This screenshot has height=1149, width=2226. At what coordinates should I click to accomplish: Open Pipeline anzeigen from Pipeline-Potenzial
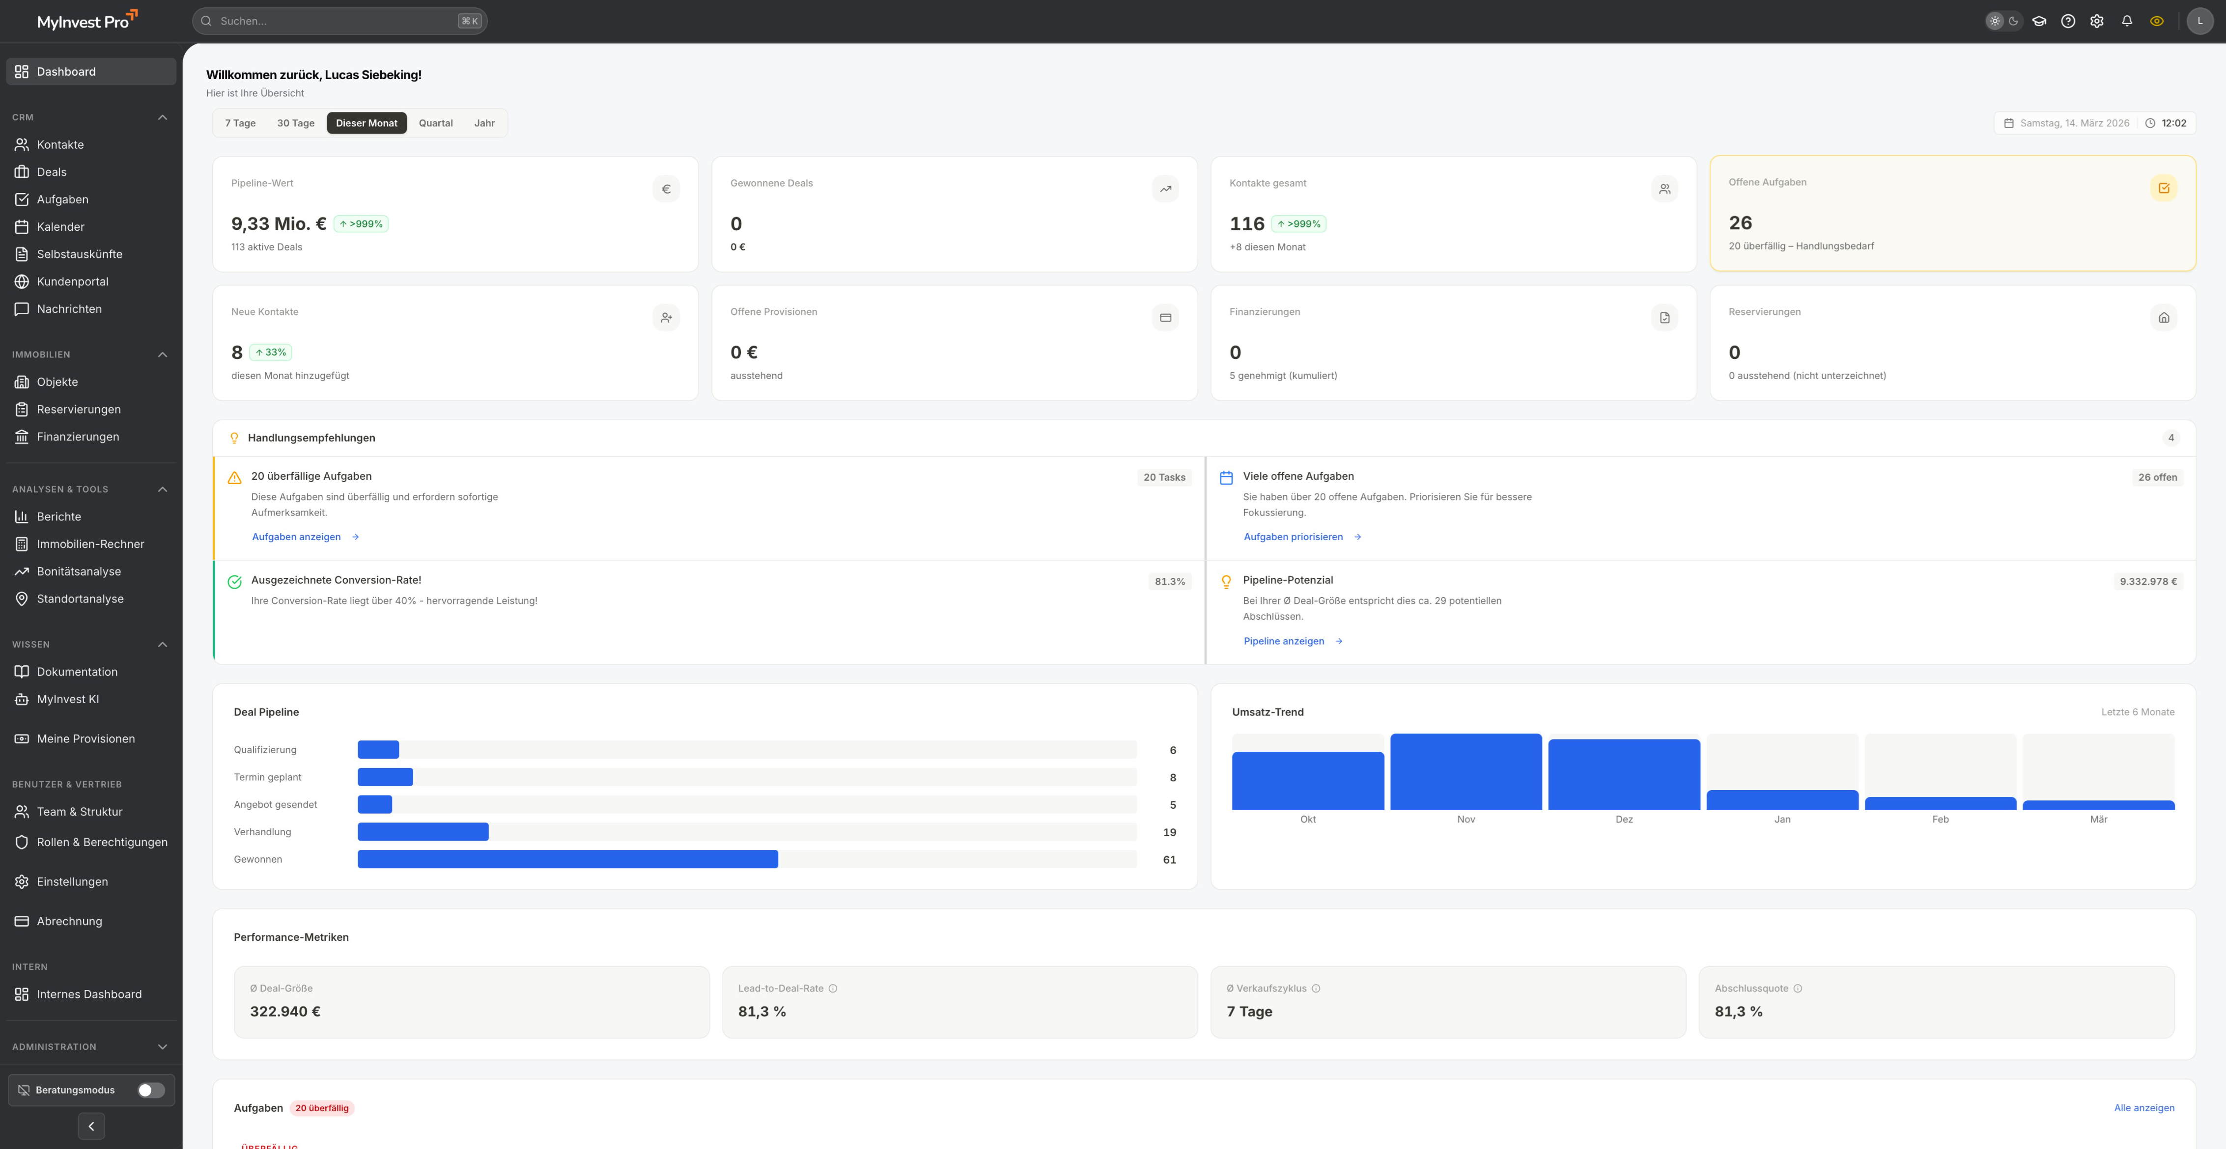click(1284, 641)
